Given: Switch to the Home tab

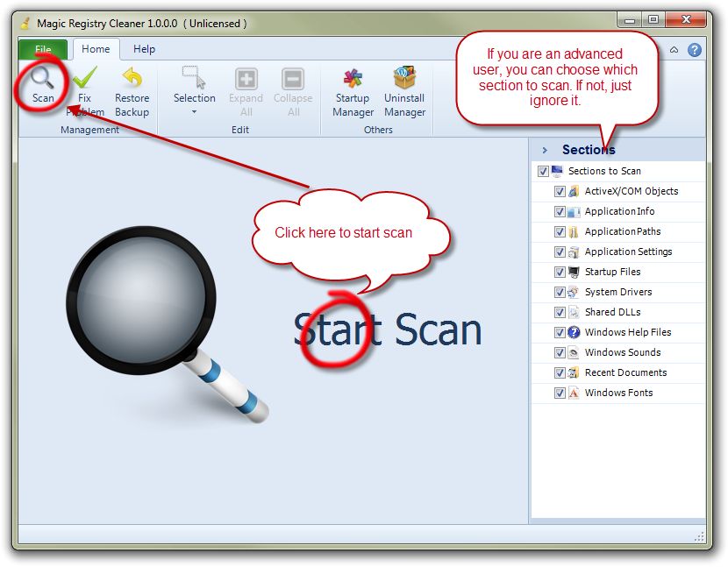Looking at the screenshot, I should tap(96, 49).
